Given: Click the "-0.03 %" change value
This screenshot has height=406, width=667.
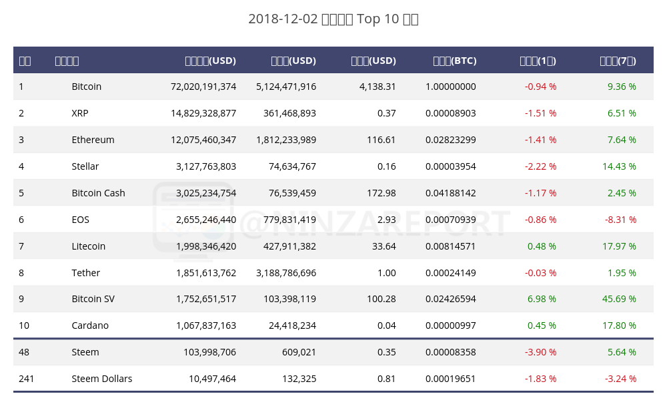Looking at the screenshot, I should coord(540,273).
